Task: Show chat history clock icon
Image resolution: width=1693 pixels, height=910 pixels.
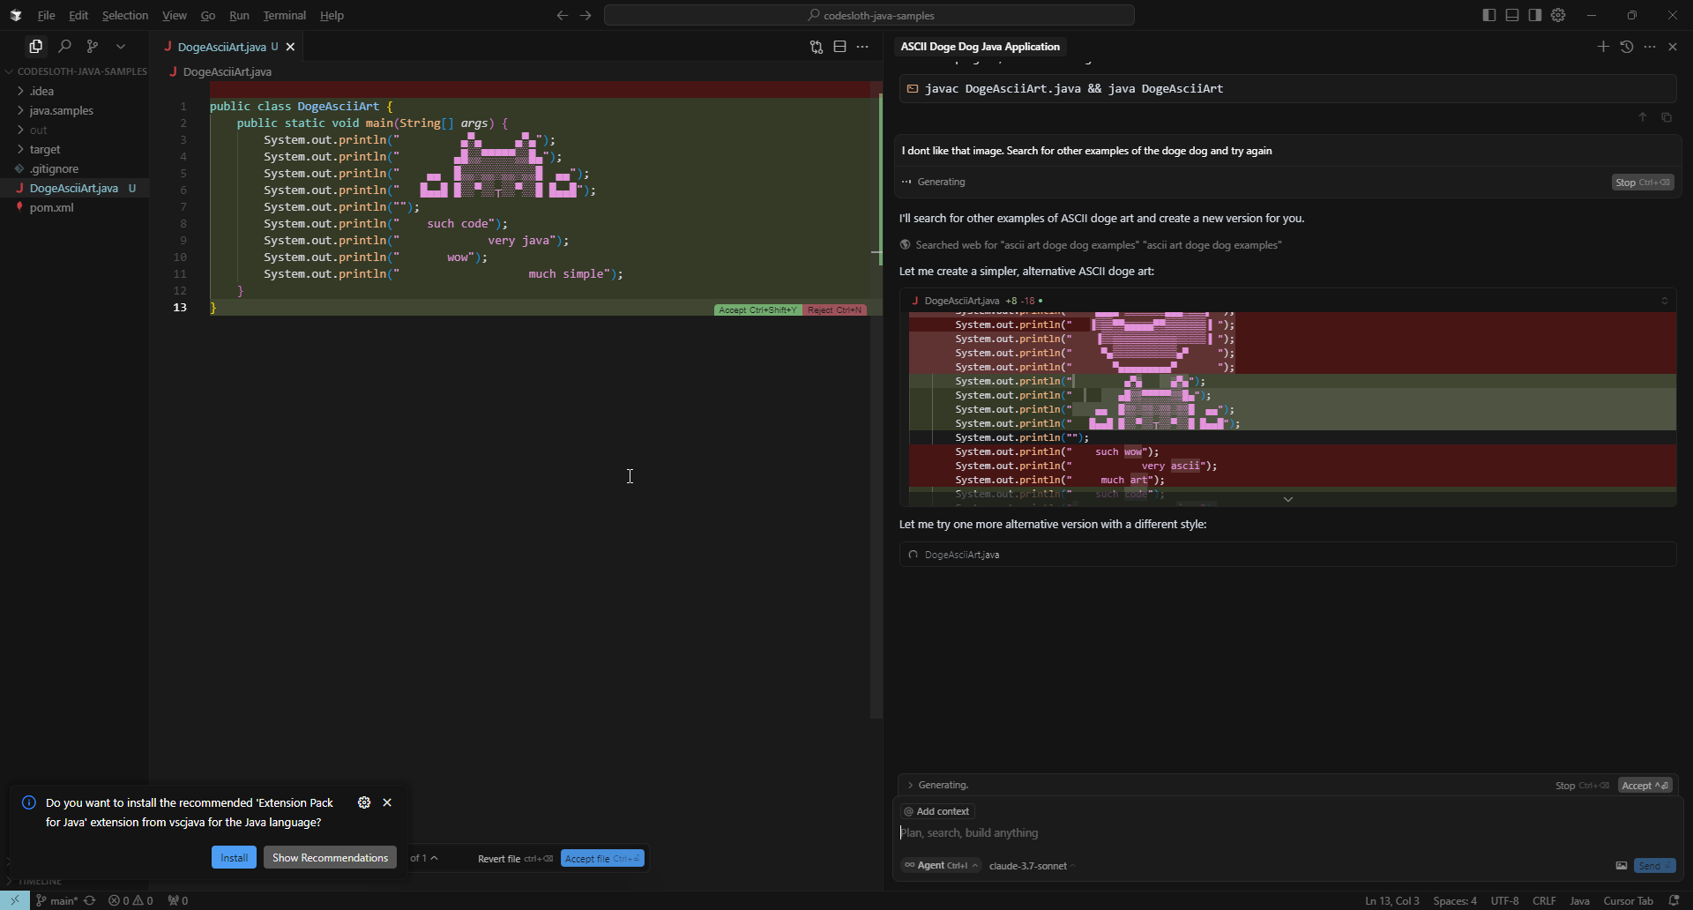Action: 1627,47
